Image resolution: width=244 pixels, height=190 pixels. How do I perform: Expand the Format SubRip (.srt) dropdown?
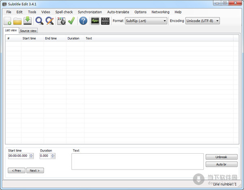(x=146, y=21)
